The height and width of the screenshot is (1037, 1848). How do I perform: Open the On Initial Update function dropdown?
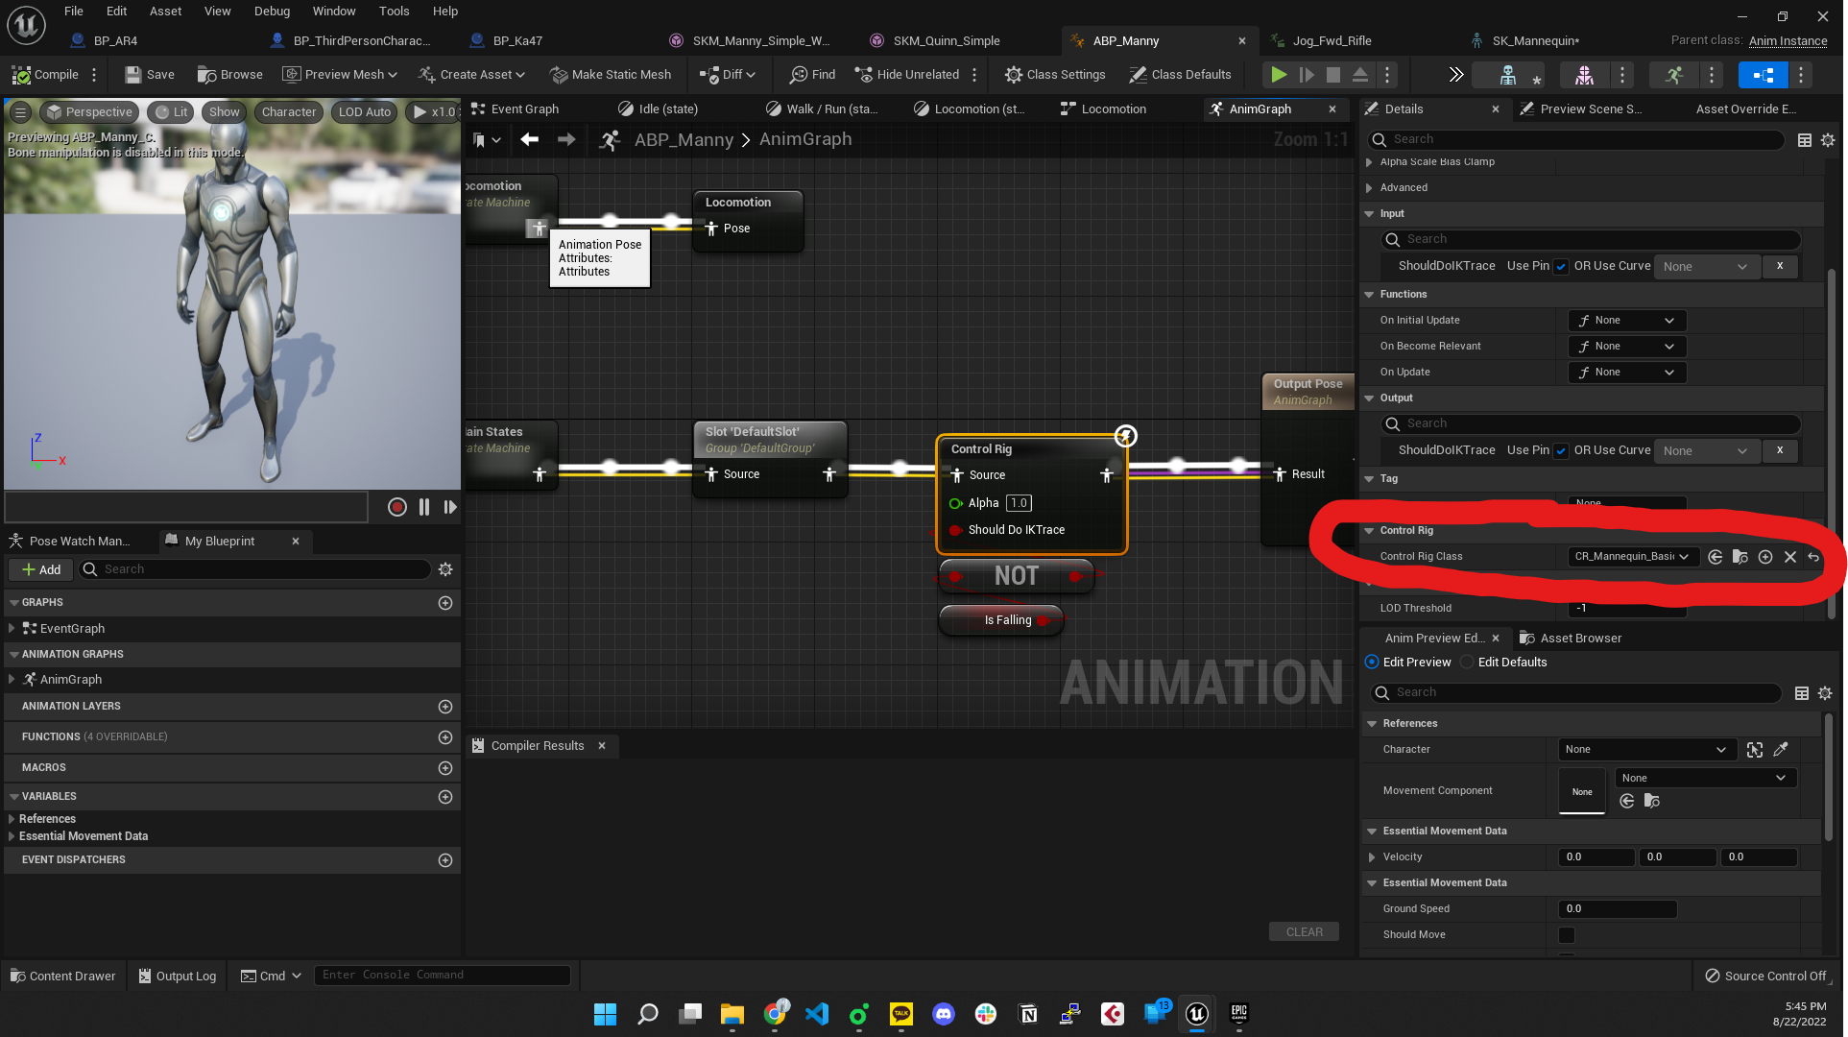tap(1626, 321)
